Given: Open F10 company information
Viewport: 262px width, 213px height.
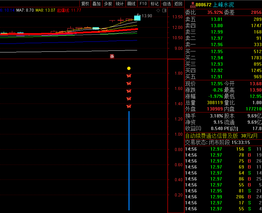Looking at the screenshot, I should point(143,4).
